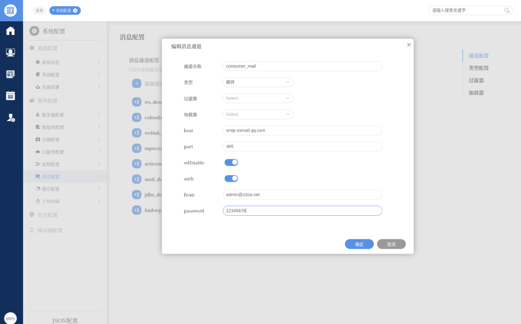The width and height of the screenshot is (521, 324).
Task: Click the search magnifier icon
Action: (x=507, y=10)
